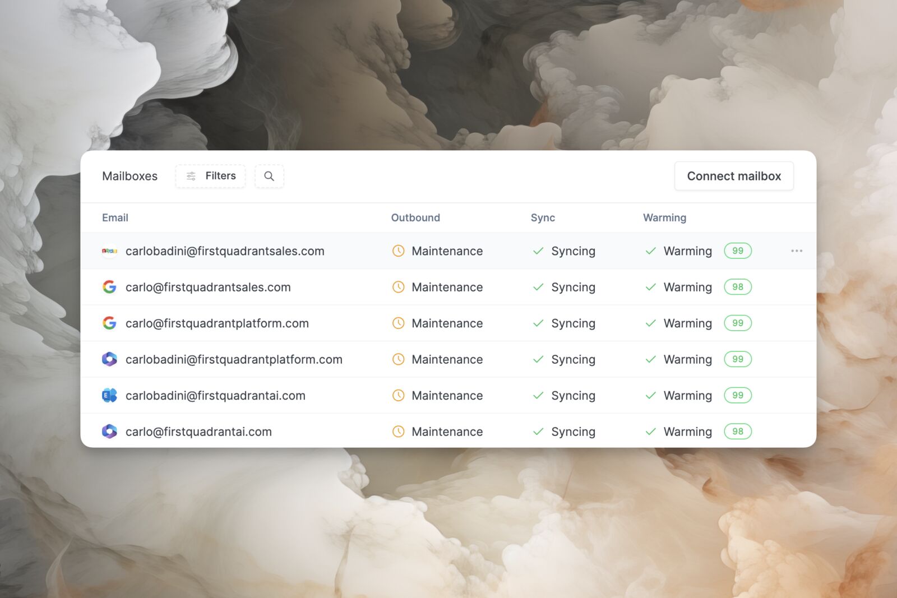Click the Microsoft 365 icon for carlo@firstquadrantai.com

(x=110, y=432)
